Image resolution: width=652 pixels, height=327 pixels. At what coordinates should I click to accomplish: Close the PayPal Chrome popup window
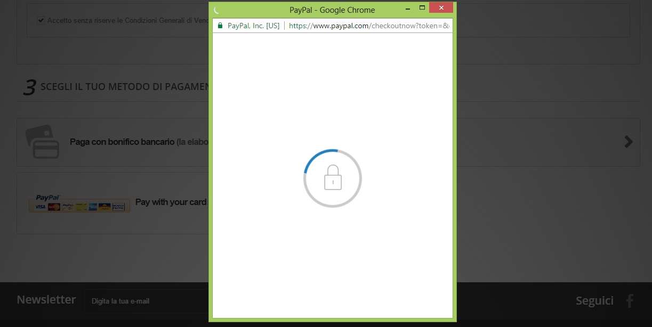[x=441, y=7]
